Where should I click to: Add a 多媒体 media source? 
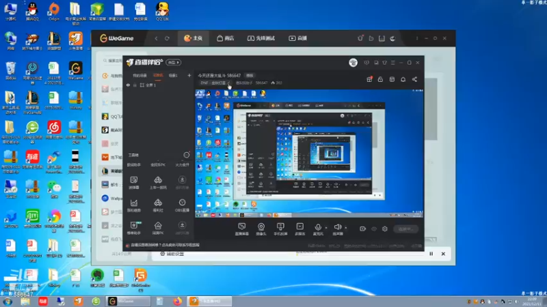point(299,229)
